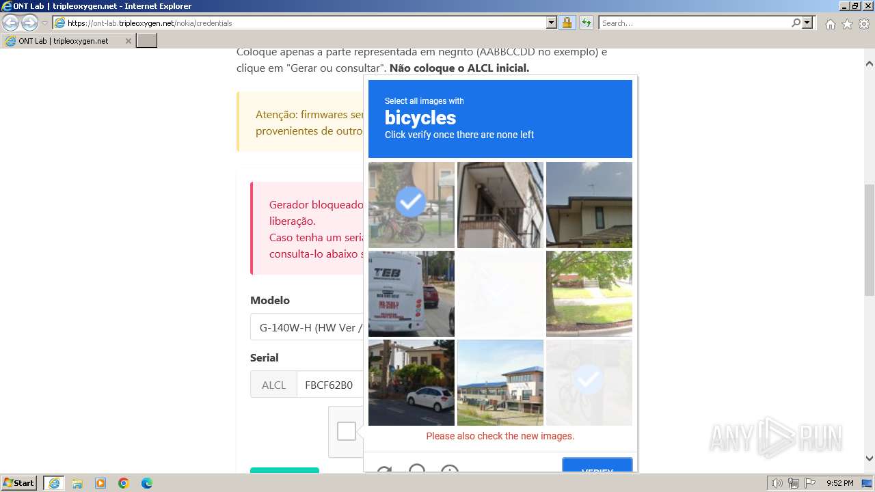Click the VERIFY button in the captcha
The height and width of the screenshot is (492, 875).
[597, 465]
